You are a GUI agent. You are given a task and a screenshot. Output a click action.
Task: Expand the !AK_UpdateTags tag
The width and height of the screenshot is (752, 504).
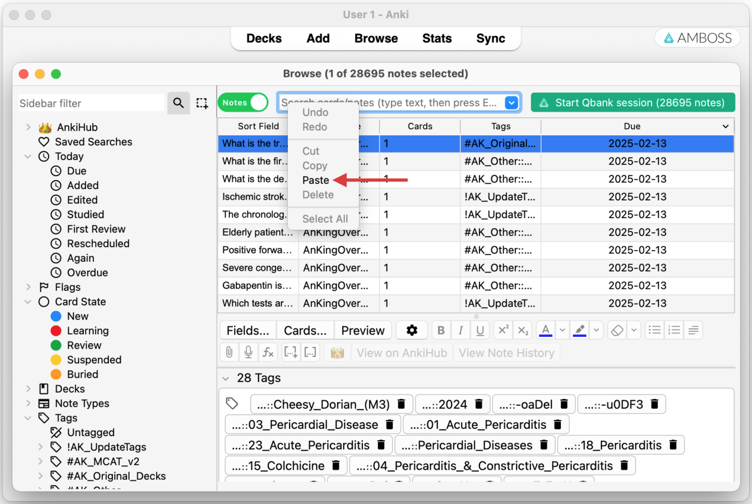[x=41, y=447]
